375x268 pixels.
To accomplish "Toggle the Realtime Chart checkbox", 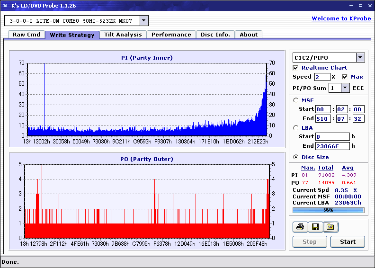I will pyautogui.click(x=296, y=68).
